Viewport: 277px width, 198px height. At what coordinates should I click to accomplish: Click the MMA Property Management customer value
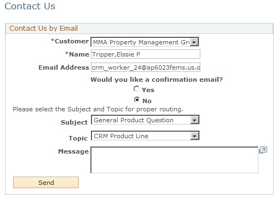pos(141,42)
